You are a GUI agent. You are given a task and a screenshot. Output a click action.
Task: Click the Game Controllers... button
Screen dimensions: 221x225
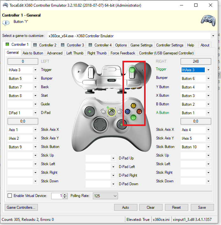21,207
